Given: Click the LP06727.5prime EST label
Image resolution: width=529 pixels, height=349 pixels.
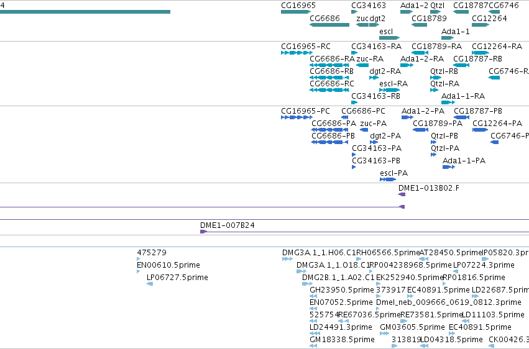Looking at the screenshot, I should point(177,278).
